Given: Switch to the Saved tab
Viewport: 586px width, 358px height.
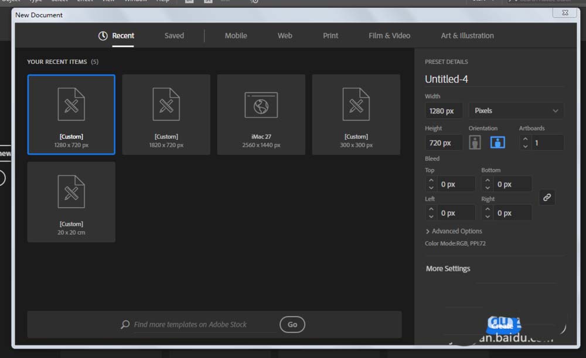Looking at the screenshot, I should (174, 36).
